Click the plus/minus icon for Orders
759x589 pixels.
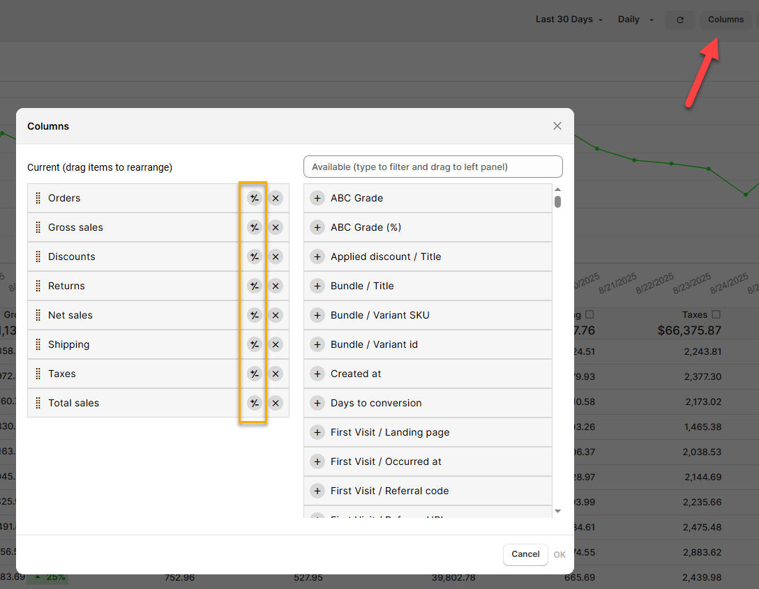click(x=254, y=198)
